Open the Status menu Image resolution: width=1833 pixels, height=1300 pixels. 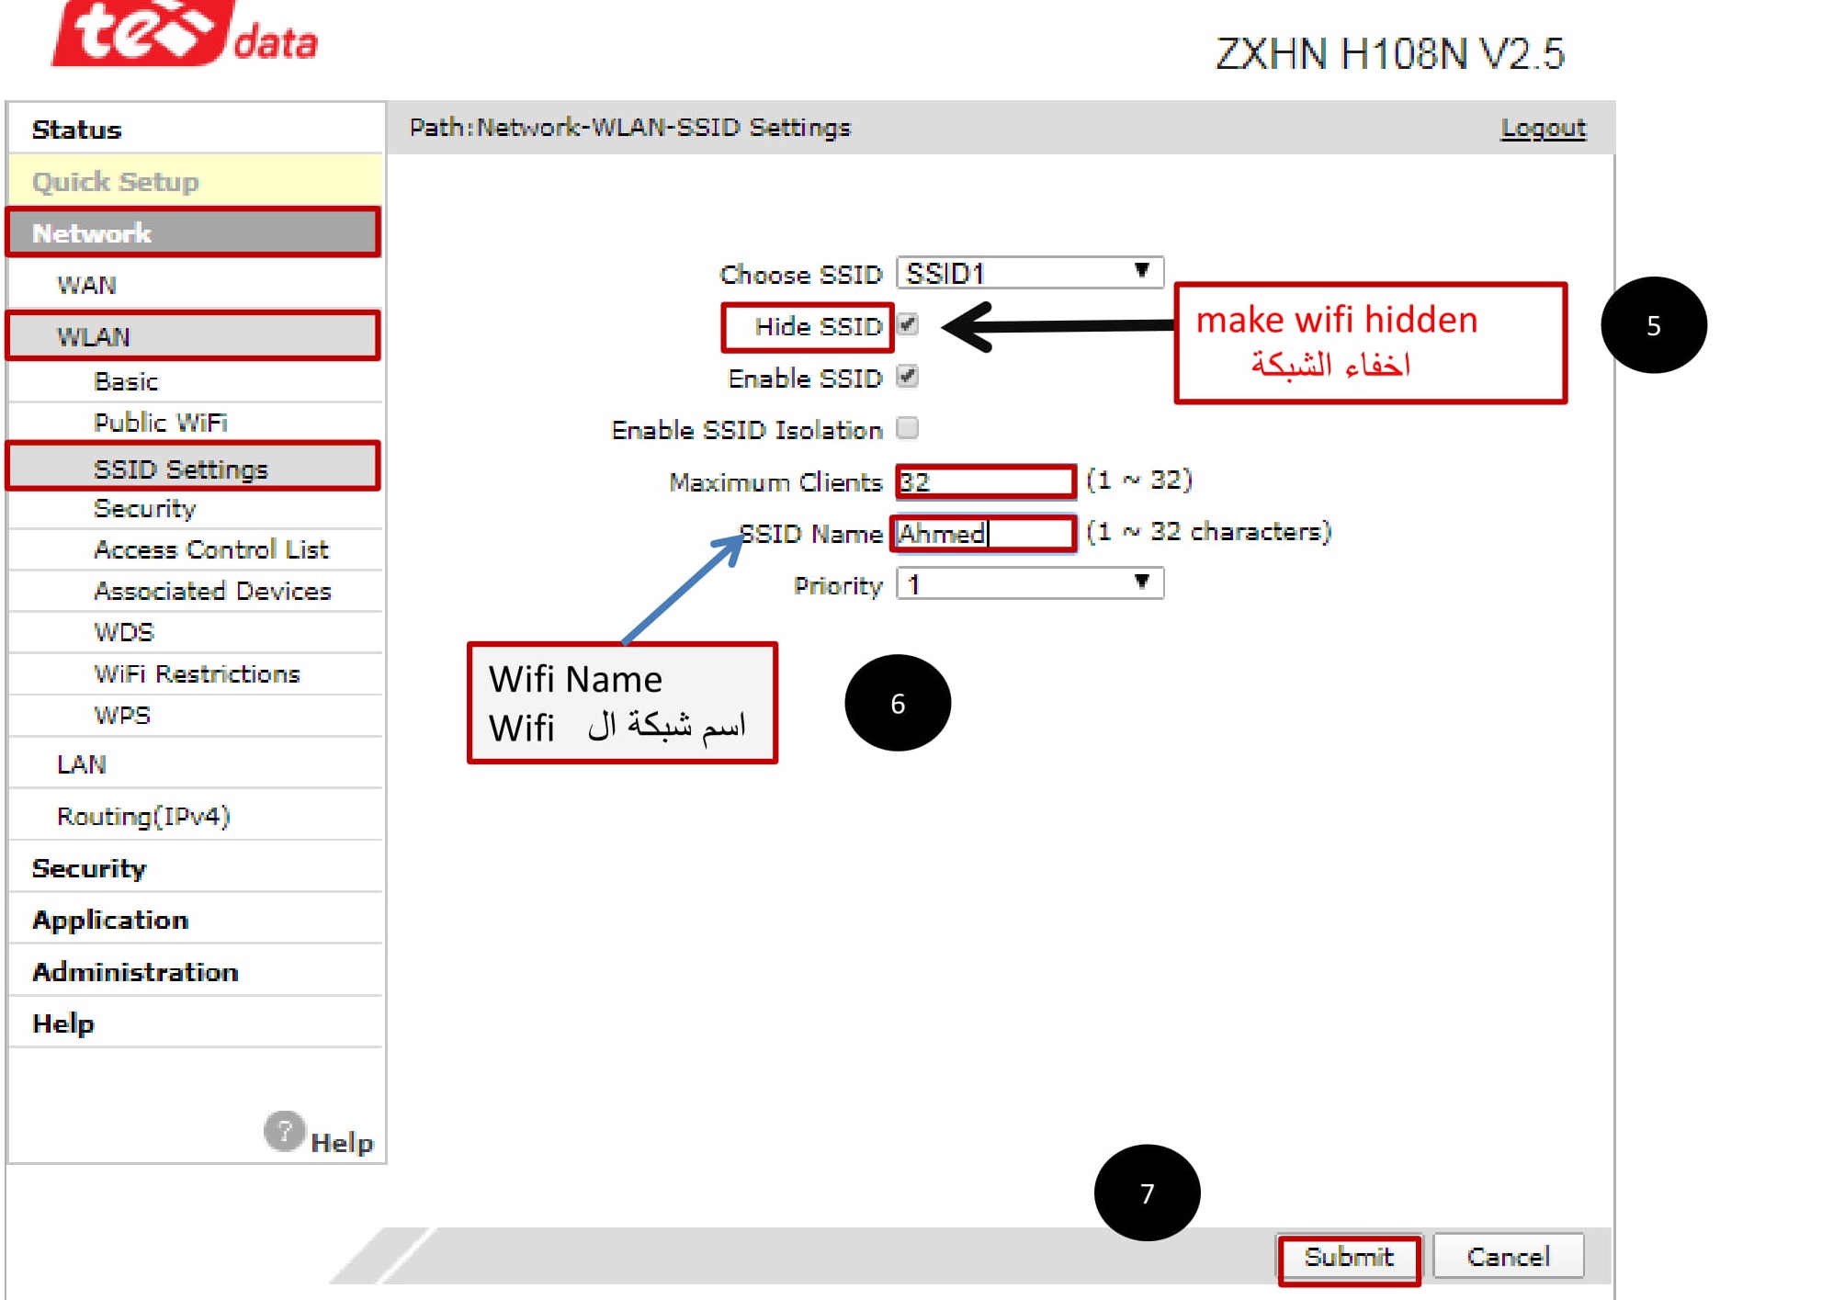click(x=195, y=130)
